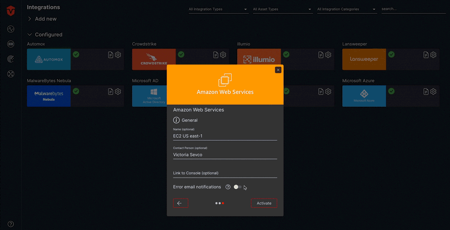This screenshot has width=450, height=230.
Task: Open Lansweeper integration settings gear
Action: click(433, 55)
